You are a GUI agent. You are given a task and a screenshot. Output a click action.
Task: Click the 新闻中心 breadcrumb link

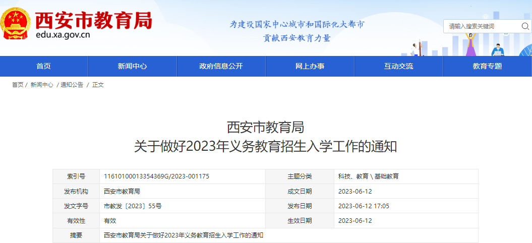[42, 85]
